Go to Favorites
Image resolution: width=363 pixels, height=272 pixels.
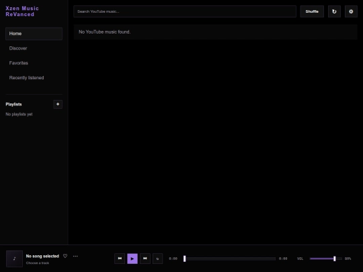click(34, 63)
